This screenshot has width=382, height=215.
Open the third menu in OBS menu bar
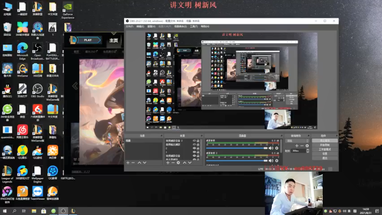pos(151,26)
